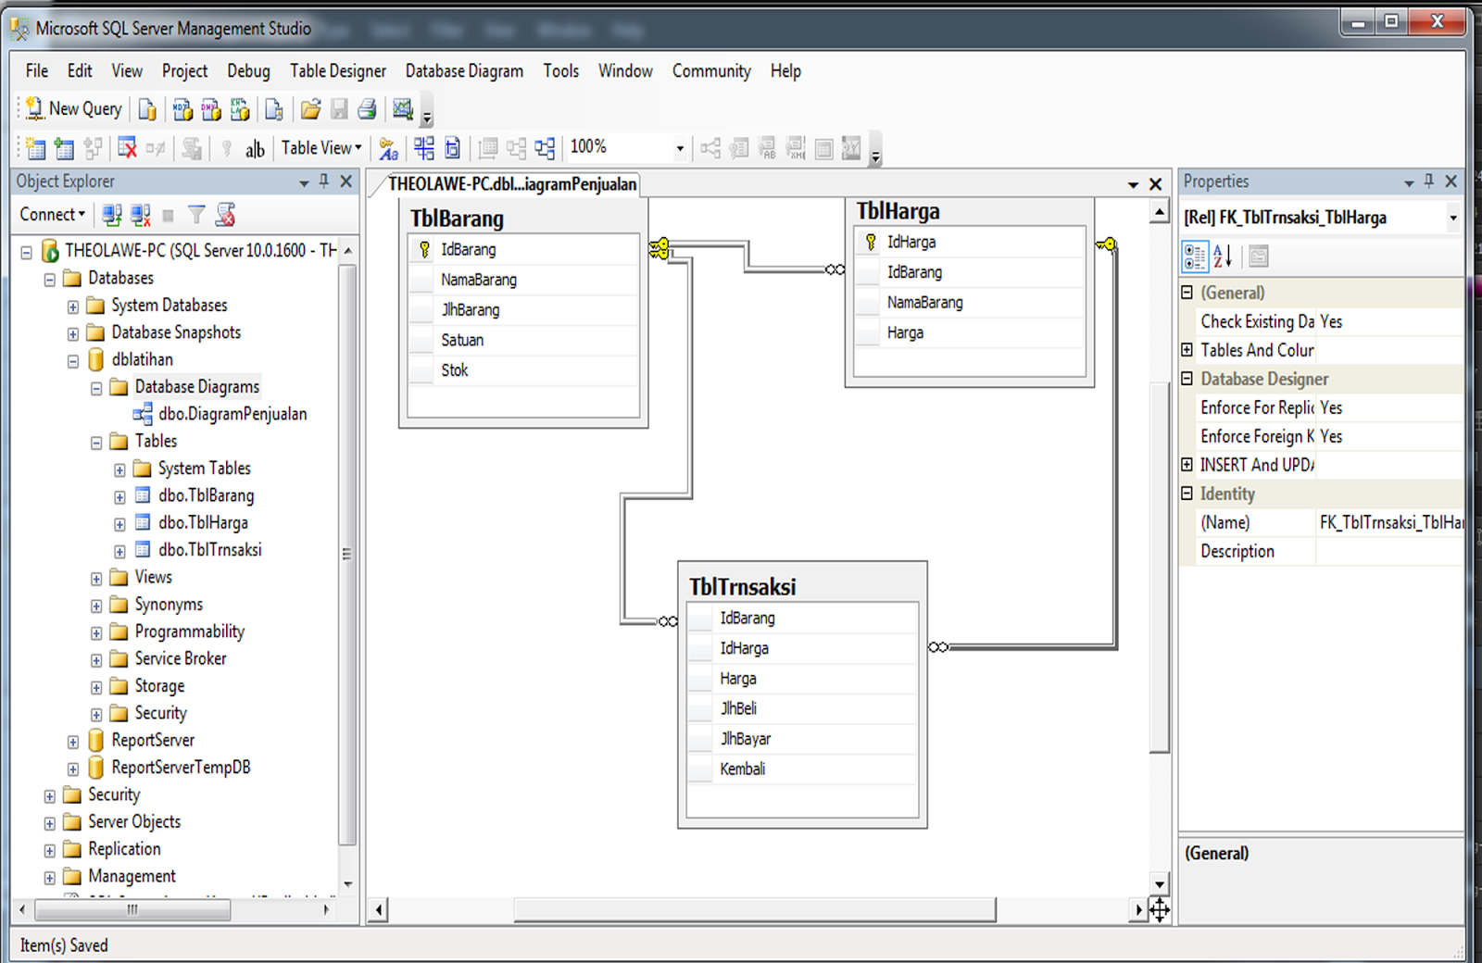This screenshot has width=1482, height=963.
Task: Click the Object Explorer script/refresh icon
Action: (225, 216)
